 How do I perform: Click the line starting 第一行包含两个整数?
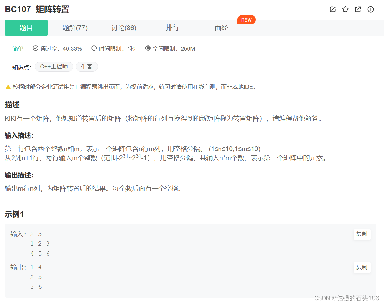[x=133, y=149]
